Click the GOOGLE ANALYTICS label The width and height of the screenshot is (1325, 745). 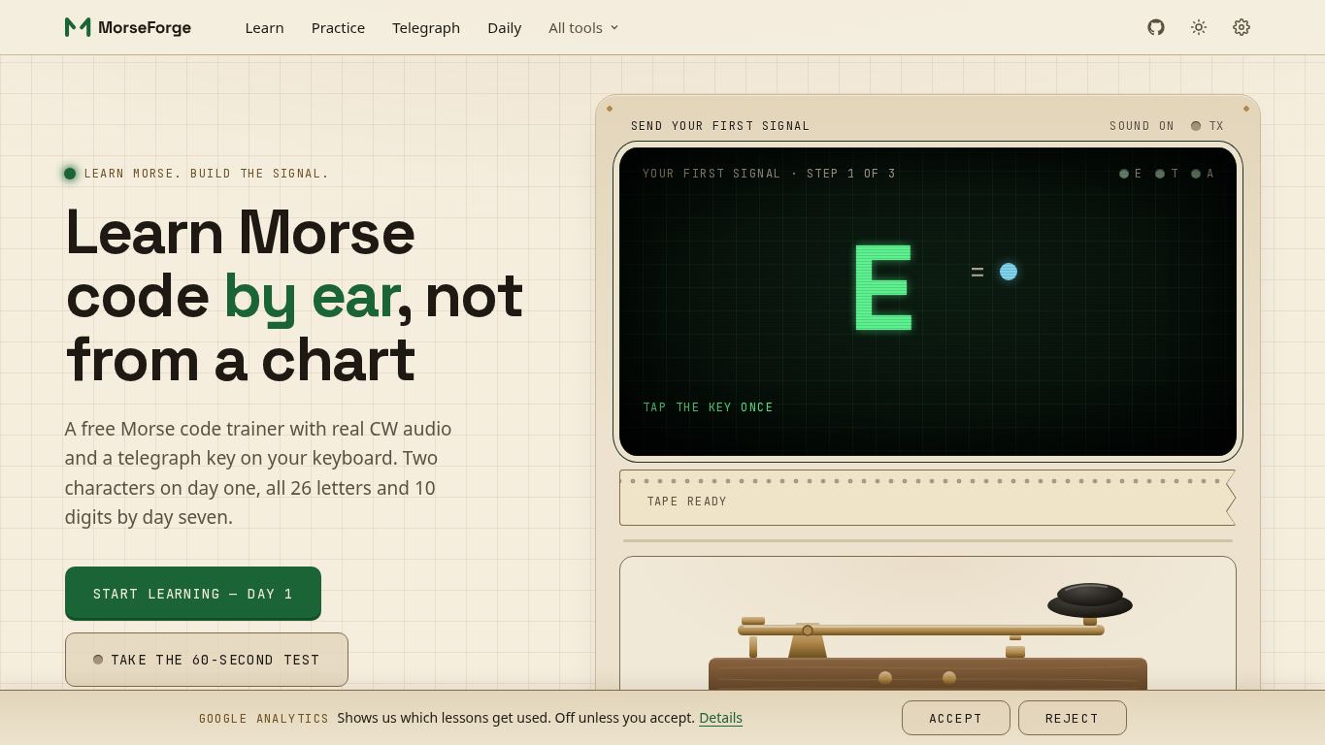[264, 719]
